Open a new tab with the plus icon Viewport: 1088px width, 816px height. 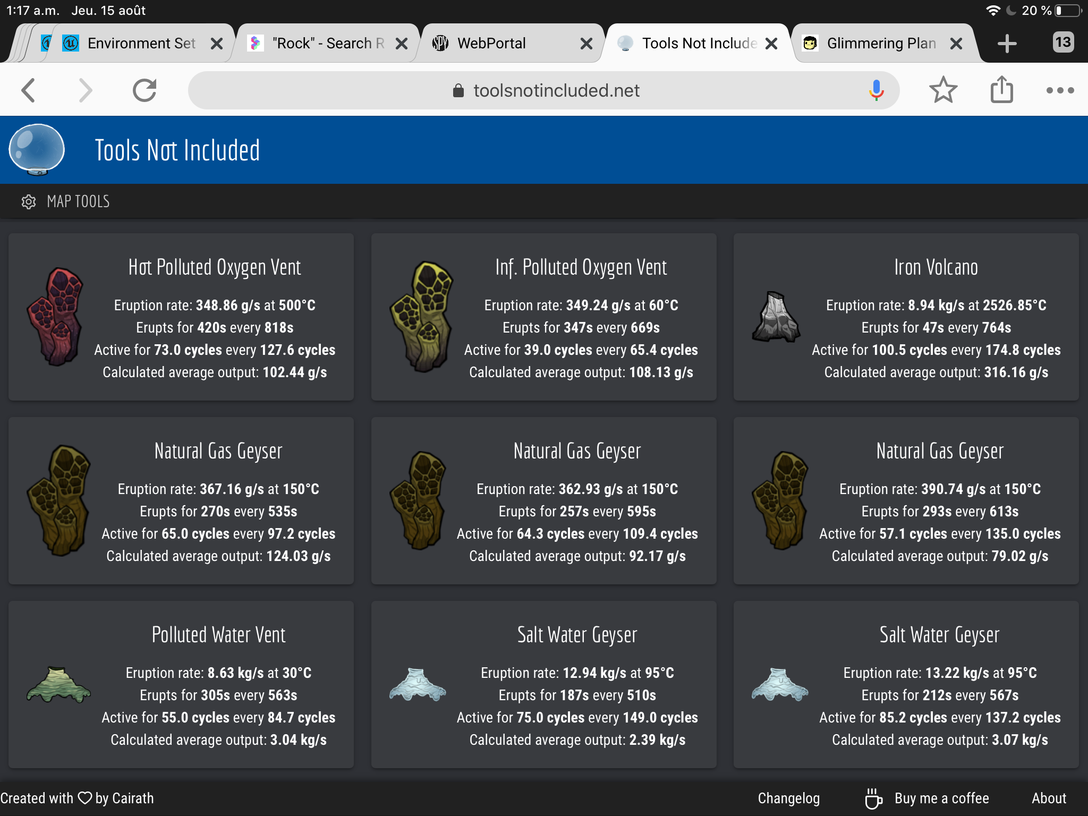[x=1007, y=44]
